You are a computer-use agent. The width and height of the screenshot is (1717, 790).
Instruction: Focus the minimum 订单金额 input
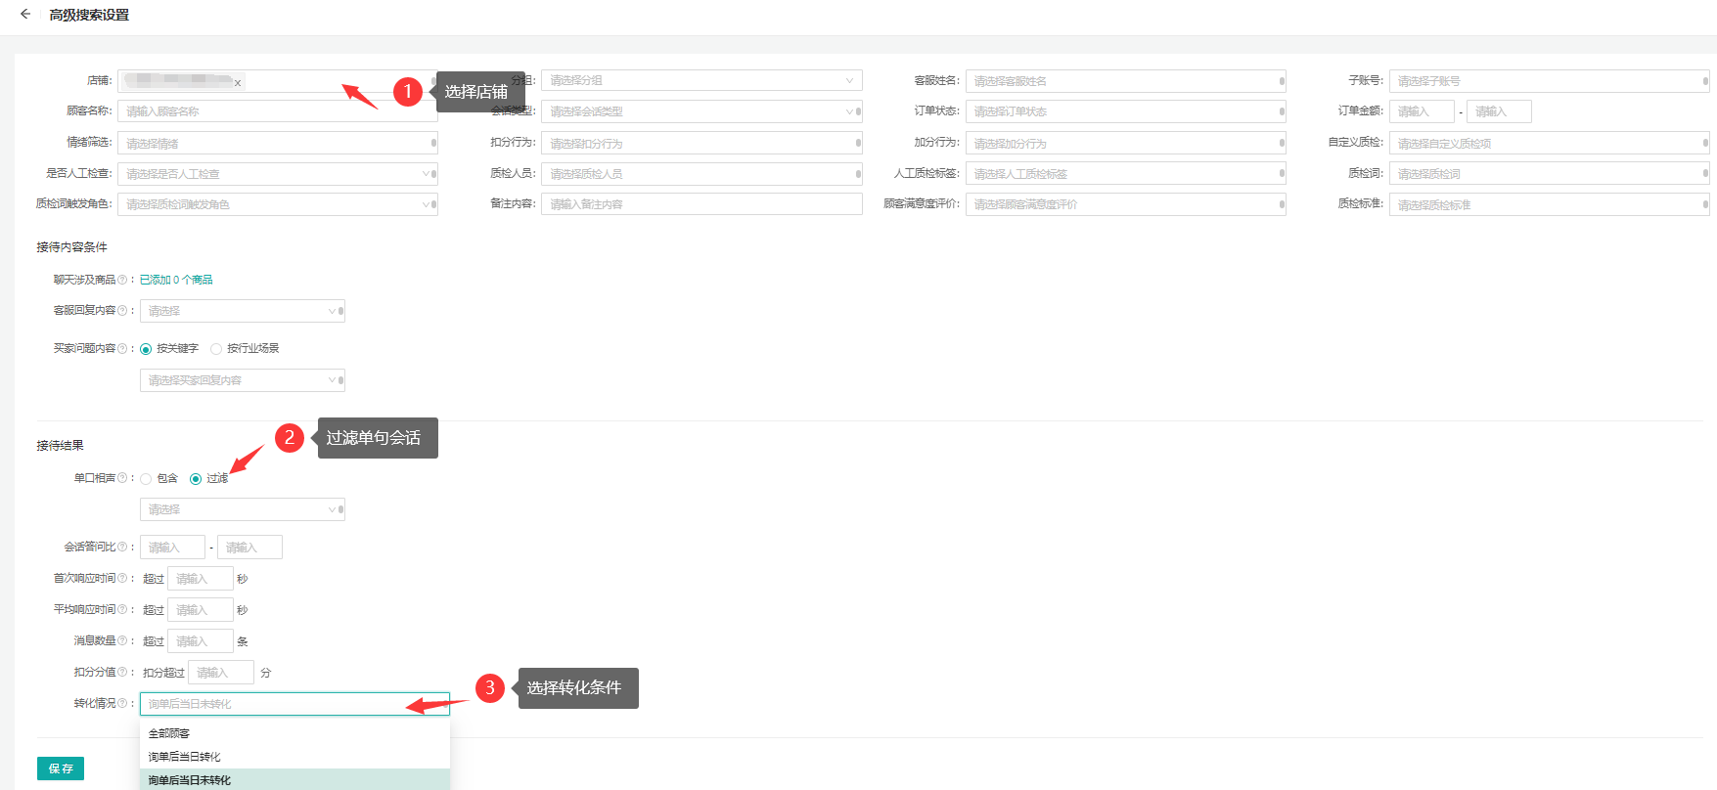1422,111
